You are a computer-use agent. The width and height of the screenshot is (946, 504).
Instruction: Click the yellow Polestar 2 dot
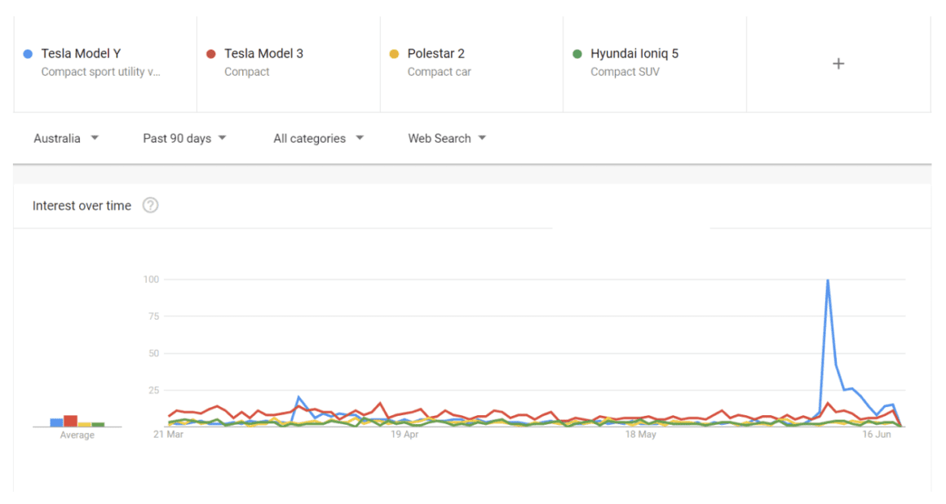click(x=394, y=54)
